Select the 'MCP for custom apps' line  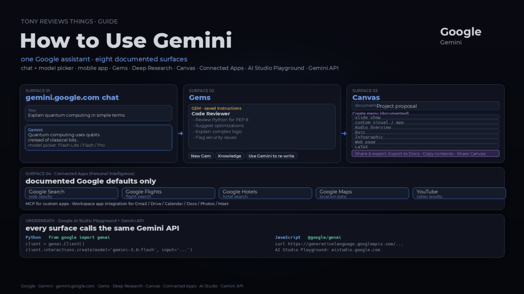click(127, 203)
